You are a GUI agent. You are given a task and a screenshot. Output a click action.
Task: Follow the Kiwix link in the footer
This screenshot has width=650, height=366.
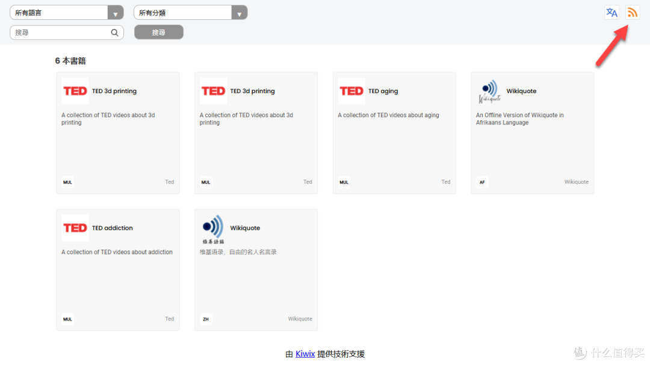[305, 354]
